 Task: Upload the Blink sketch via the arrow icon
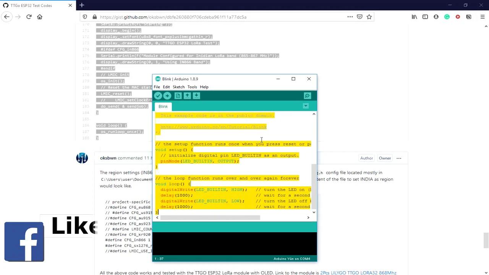point(167,95)
